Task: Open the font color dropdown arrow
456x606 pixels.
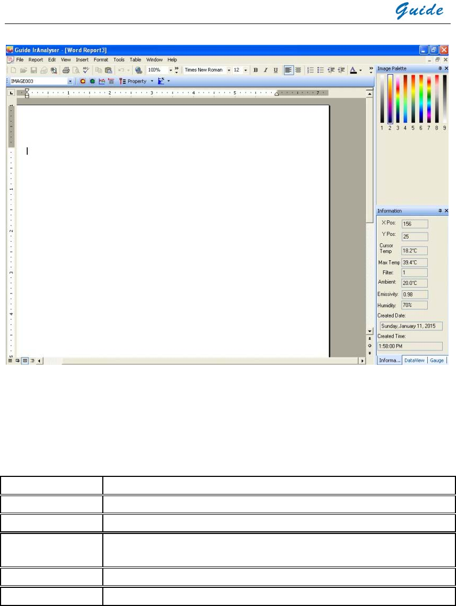Action: click(361, 70)
